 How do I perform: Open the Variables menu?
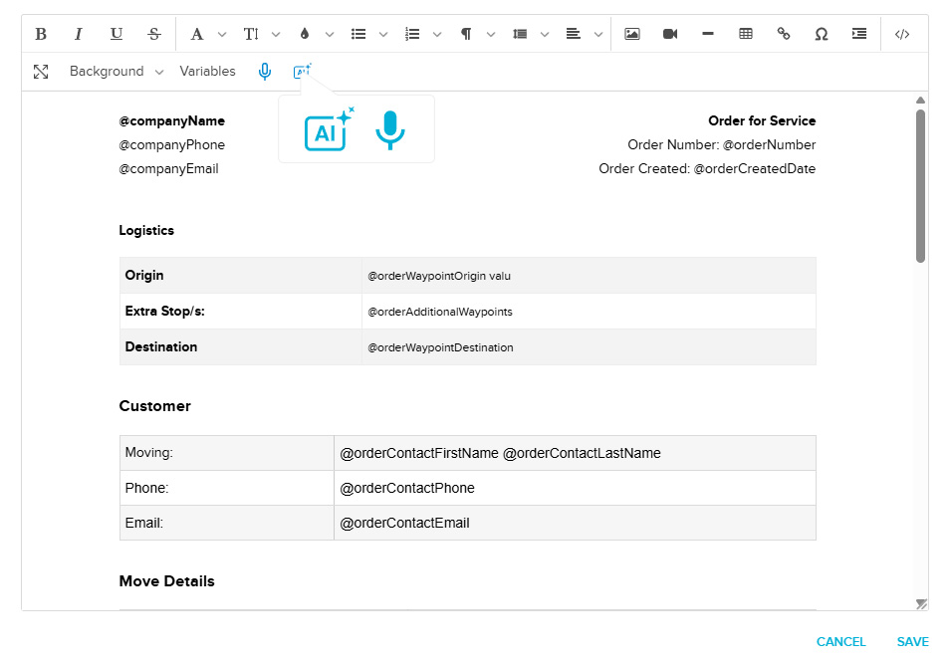tap(207, 72)
